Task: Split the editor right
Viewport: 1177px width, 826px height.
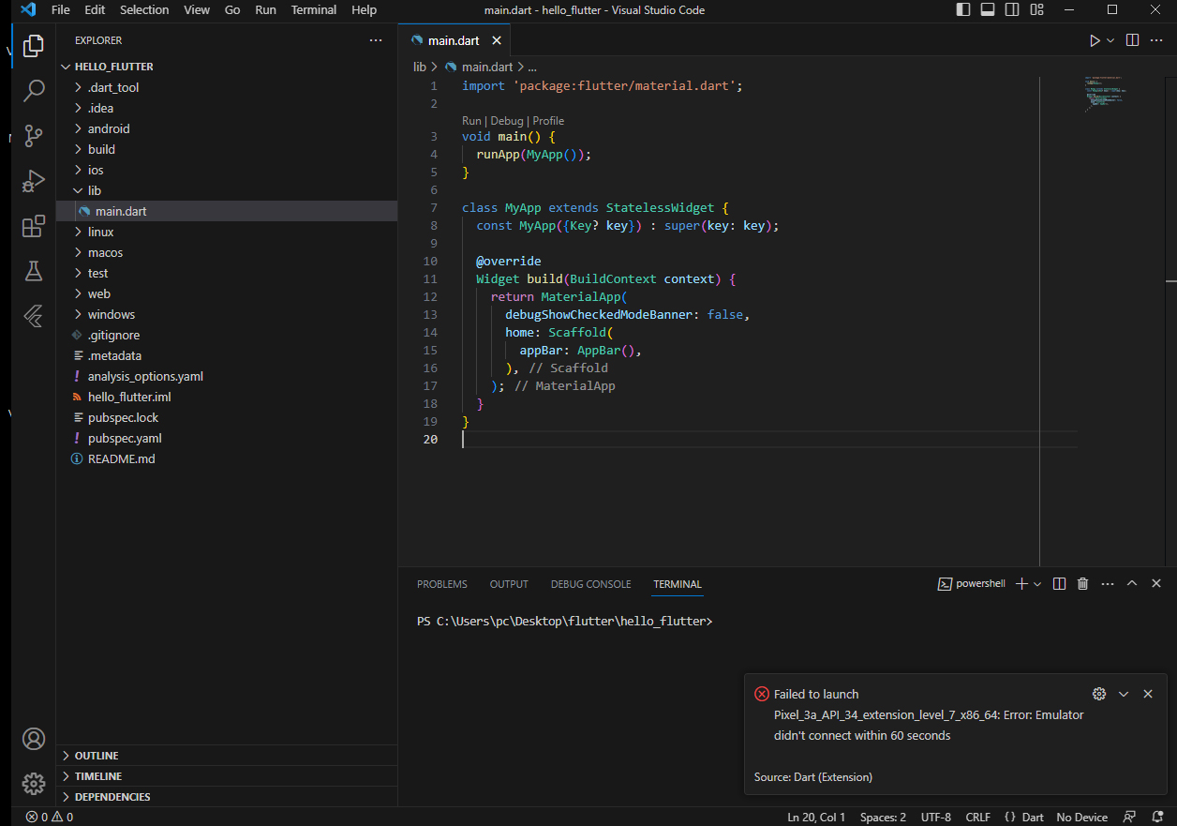Action: (x=1132, y=40)
